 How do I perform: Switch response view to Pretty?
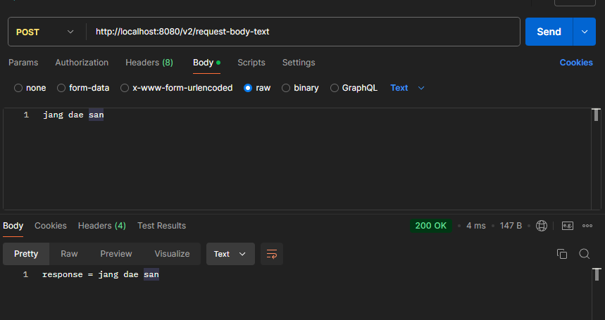(x=26, y=254)
